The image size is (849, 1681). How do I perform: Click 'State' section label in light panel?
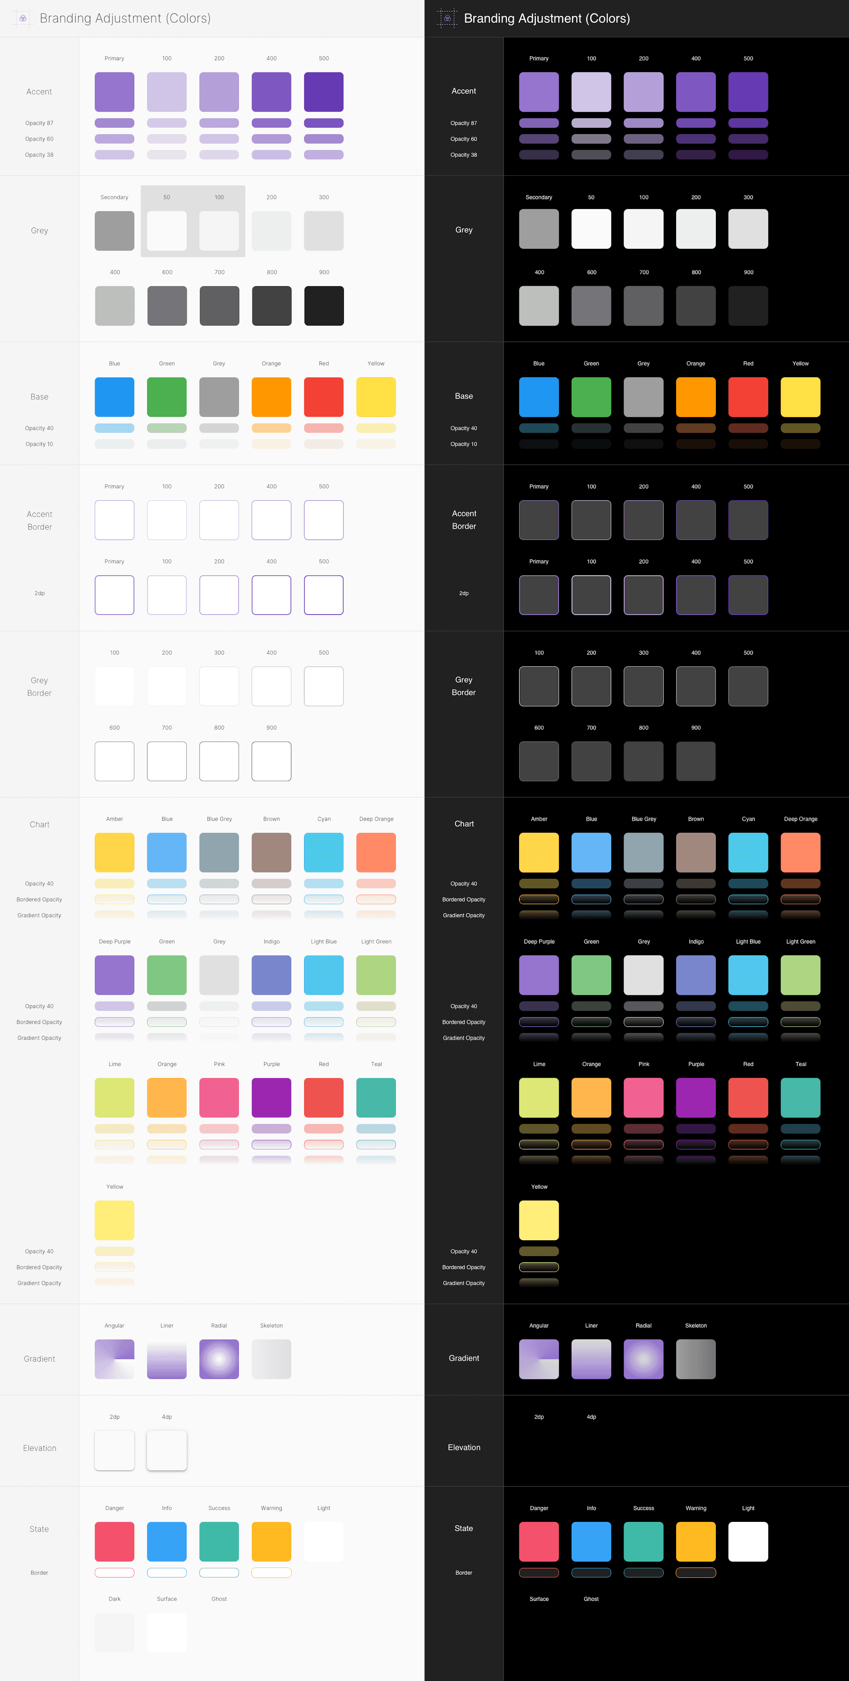tap(39, 1529)
